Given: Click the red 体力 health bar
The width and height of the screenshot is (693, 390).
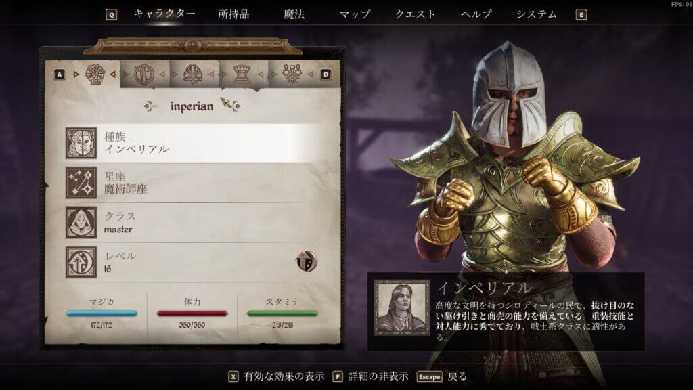Looking at the screenshot, I should coord(192,313).
